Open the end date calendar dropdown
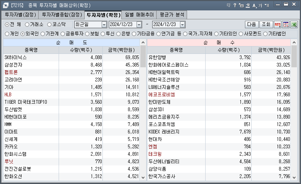 182,25
